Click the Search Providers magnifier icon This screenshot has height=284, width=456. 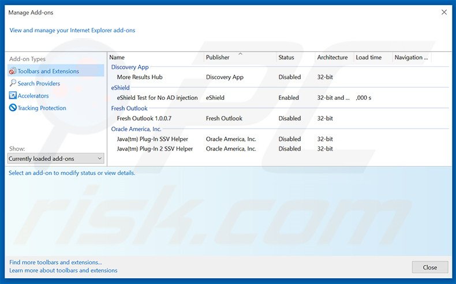[13, 83]
